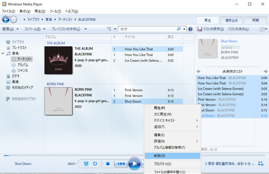
Task: Toggle shuffle mode
Action: click(86, 164)
